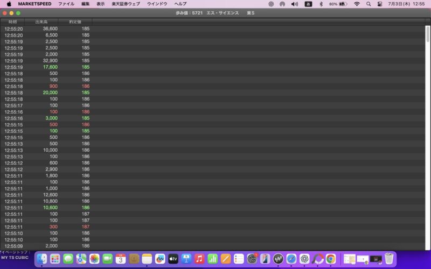Select the row with volume 6,500
Screen dimensions: 431x269
pos(212,35)
